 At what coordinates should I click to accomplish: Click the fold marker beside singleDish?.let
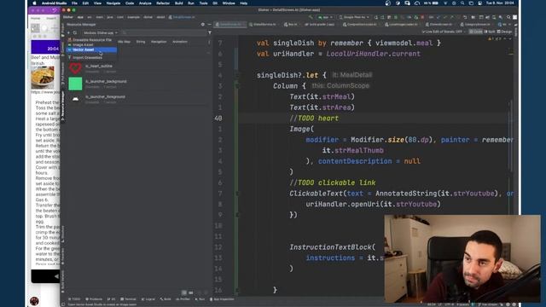click(238, 75)
